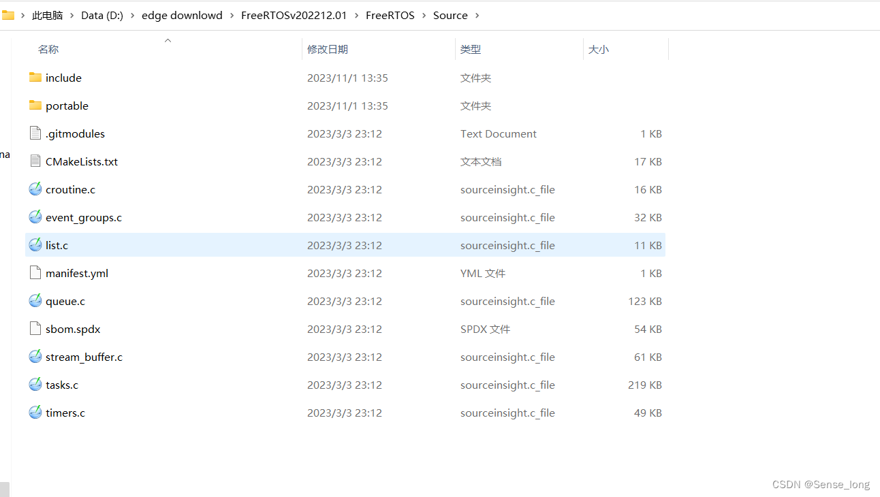Click 61 KB size of stream_buffer.c
Viewport: 880px width, 497px height.
[648, 357]
